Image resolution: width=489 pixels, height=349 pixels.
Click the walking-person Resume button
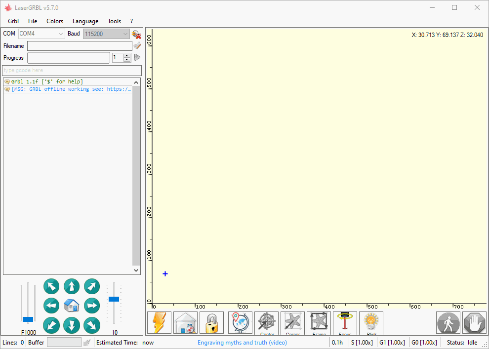[448, 323]
